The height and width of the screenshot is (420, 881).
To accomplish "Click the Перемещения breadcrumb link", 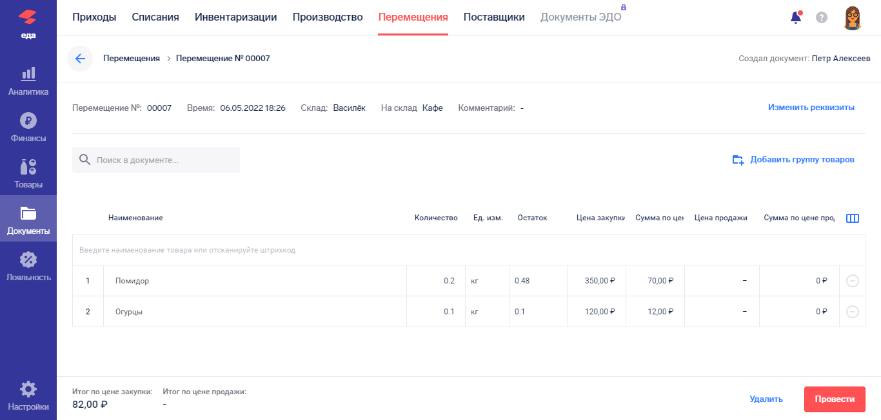I will point(132,59).
